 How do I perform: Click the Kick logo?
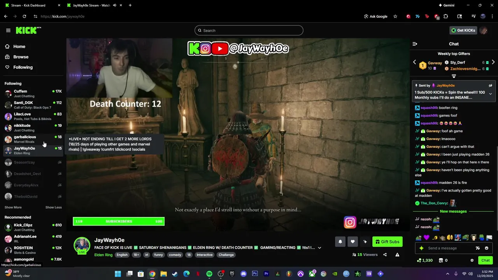(28, 30)
